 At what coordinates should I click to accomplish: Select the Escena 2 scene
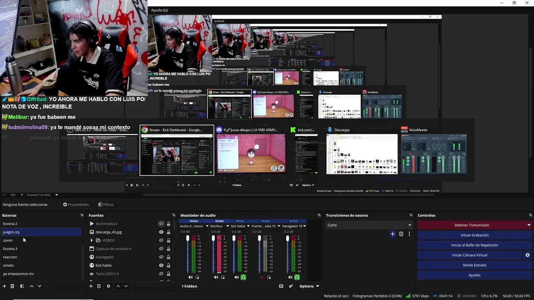coord(42,224)
